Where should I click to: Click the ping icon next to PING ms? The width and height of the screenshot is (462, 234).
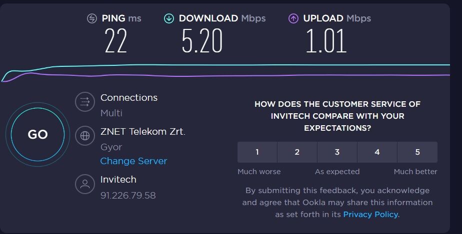[92, 18]
